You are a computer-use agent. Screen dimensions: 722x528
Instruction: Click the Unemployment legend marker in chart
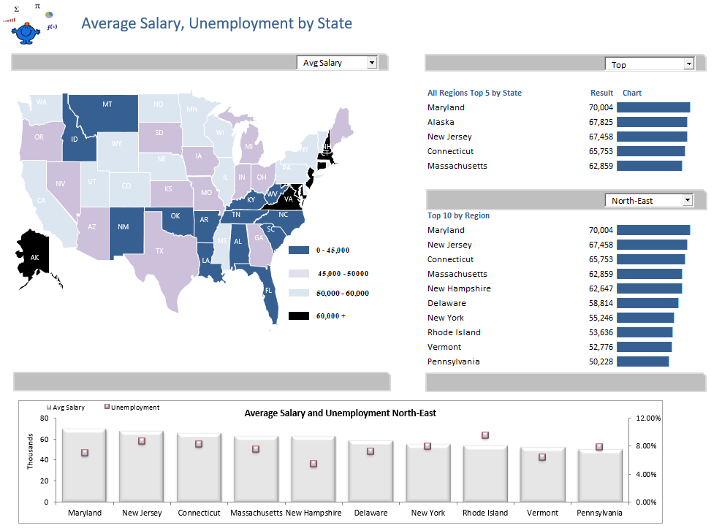click(107, 407)
